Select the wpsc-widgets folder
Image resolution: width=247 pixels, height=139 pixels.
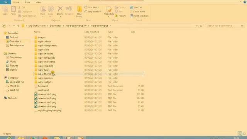[45, 82]
